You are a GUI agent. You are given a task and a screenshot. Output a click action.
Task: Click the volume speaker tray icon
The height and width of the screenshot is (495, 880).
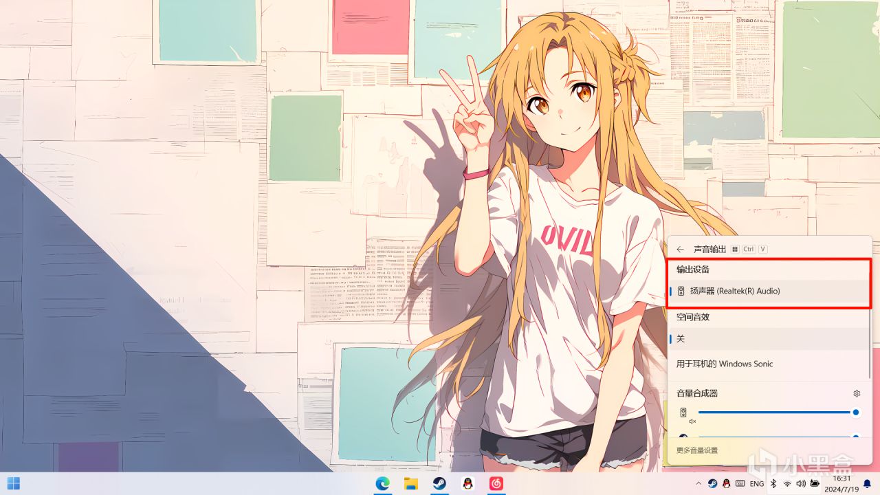click(x=801, y=484)
